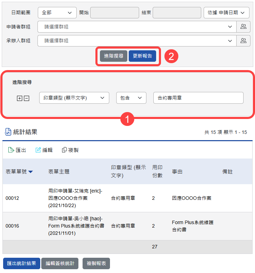
Task: Click the 因應OOOO合作案 reason cell
Action: pyautogui.click(x=192, y=198)
